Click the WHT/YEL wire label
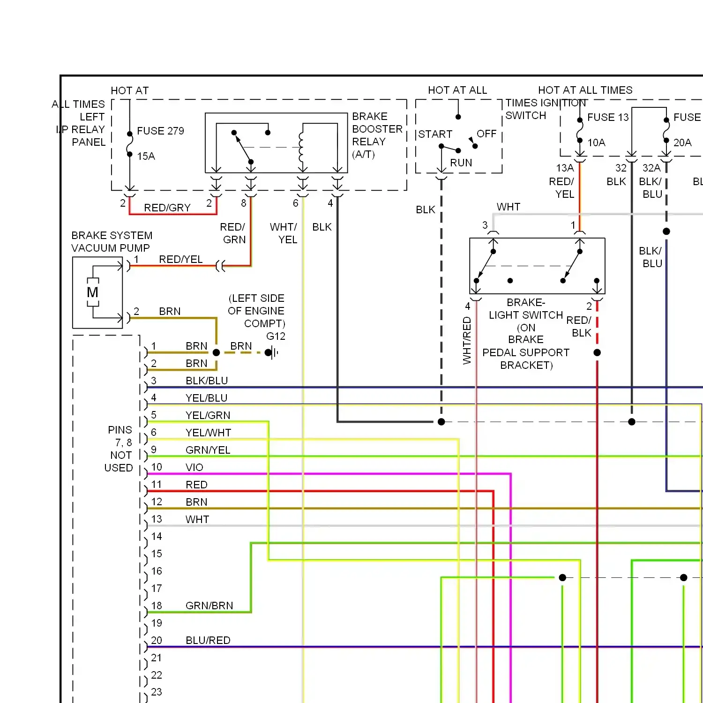Image resolution: width=703 pixels, height=703 pixels. (x=284, y=233)
